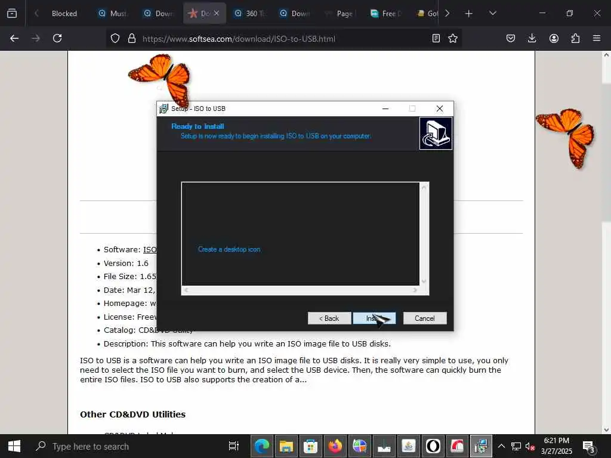This screenshot has height=458, width=611.
Task: Click the network tray icon
Action: [x=516, y=446]
